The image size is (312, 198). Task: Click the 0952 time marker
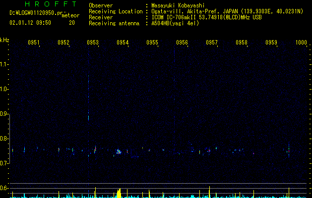[x=63, y=42]
